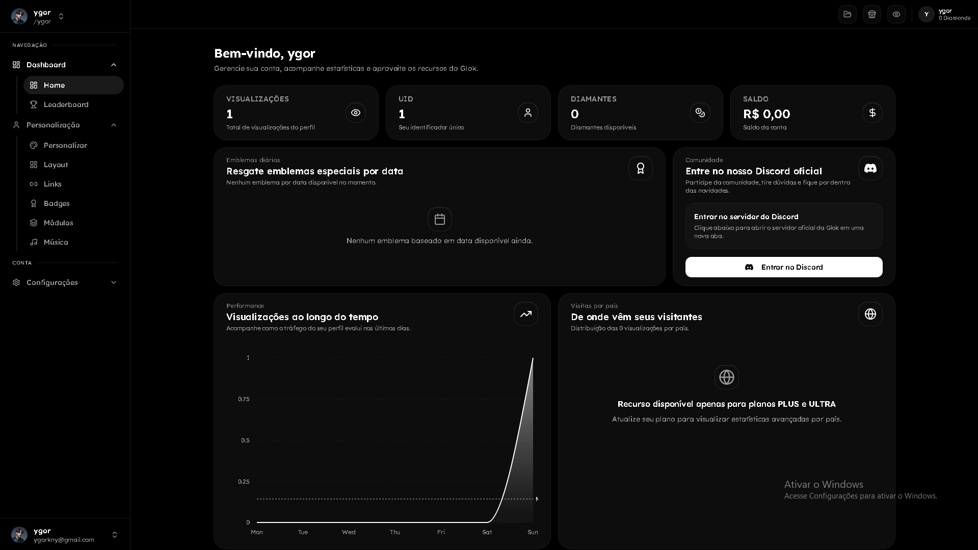This screenshot has height=550, width=978.
Task: Expand the Configurações section
Action: pyautogui.click(x=114, y=282)
